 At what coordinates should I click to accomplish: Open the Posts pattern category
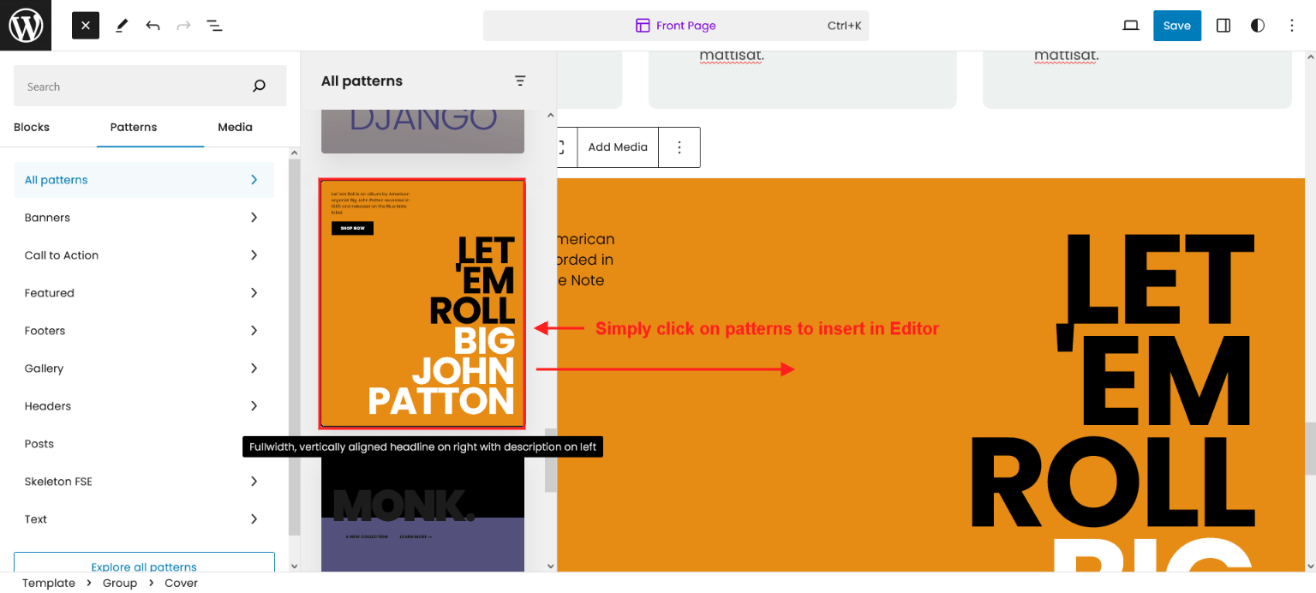[x=144, y=444]
